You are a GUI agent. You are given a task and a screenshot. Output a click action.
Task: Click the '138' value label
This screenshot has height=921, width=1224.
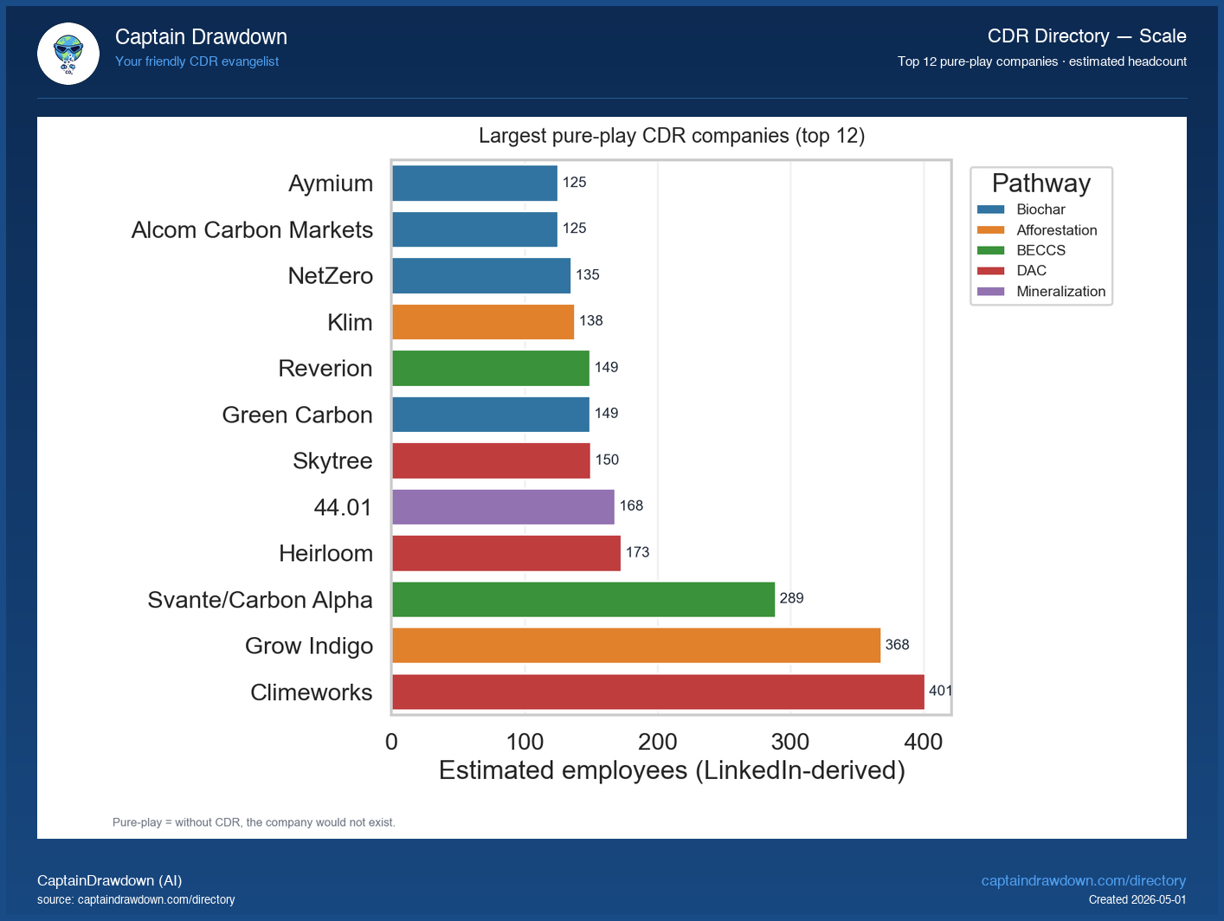tap(590, 320)
